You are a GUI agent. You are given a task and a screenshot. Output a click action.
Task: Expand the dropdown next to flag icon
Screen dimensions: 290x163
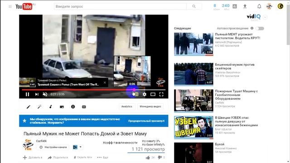(81, 147)
